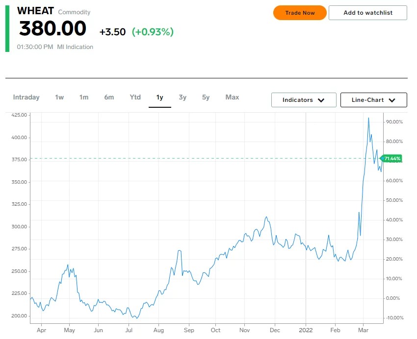Click the chevron arrow in Indicators
The height and width of the screenshot is (339, 417).
(x=321, y=100)
